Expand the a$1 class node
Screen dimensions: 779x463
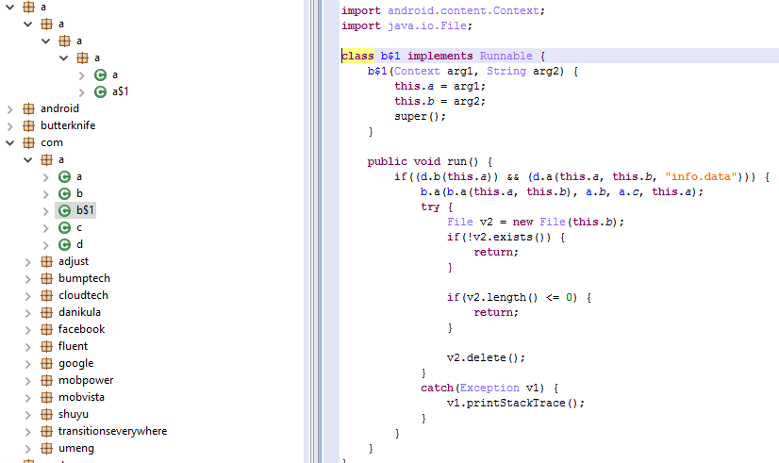click(x=82, y=92)
